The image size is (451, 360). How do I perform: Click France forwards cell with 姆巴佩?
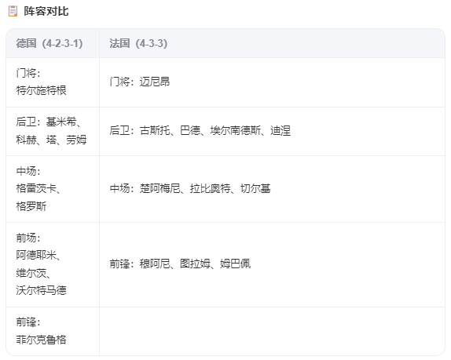coord(272,264)
